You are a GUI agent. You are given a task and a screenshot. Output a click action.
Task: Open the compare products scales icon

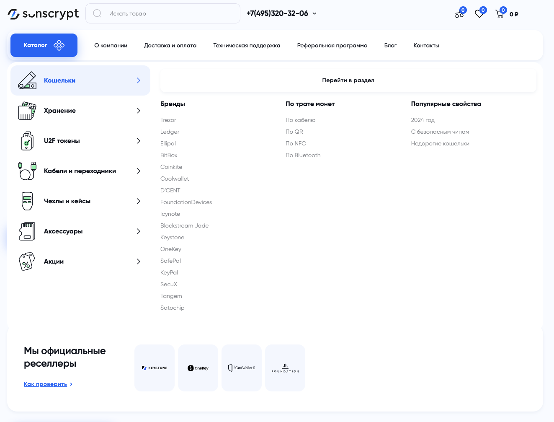click(x=459, y=14)
